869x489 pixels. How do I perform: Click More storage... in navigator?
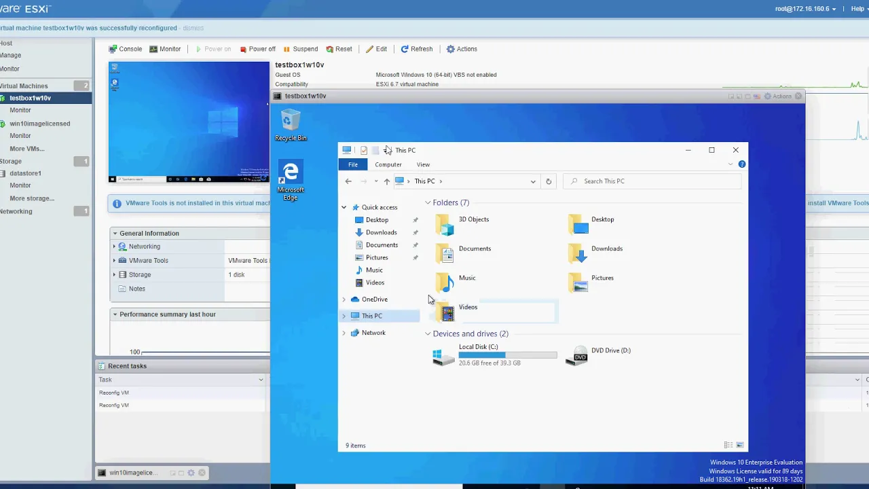[32, 198]
